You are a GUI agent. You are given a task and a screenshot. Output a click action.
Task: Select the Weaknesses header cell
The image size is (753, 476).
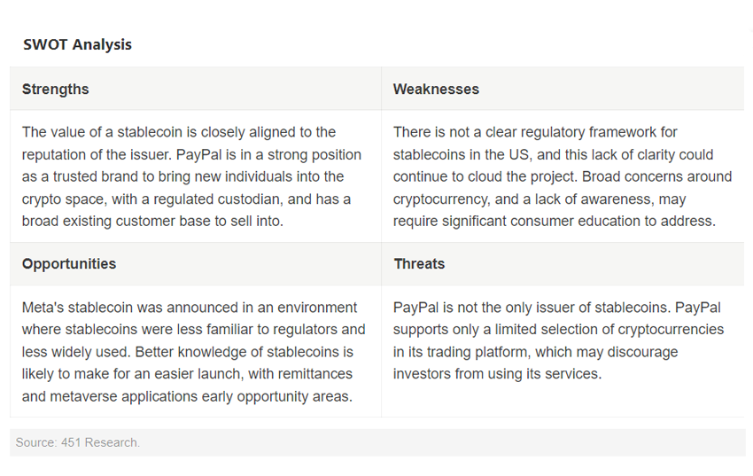pyautogui.click(x=563, y=89)
